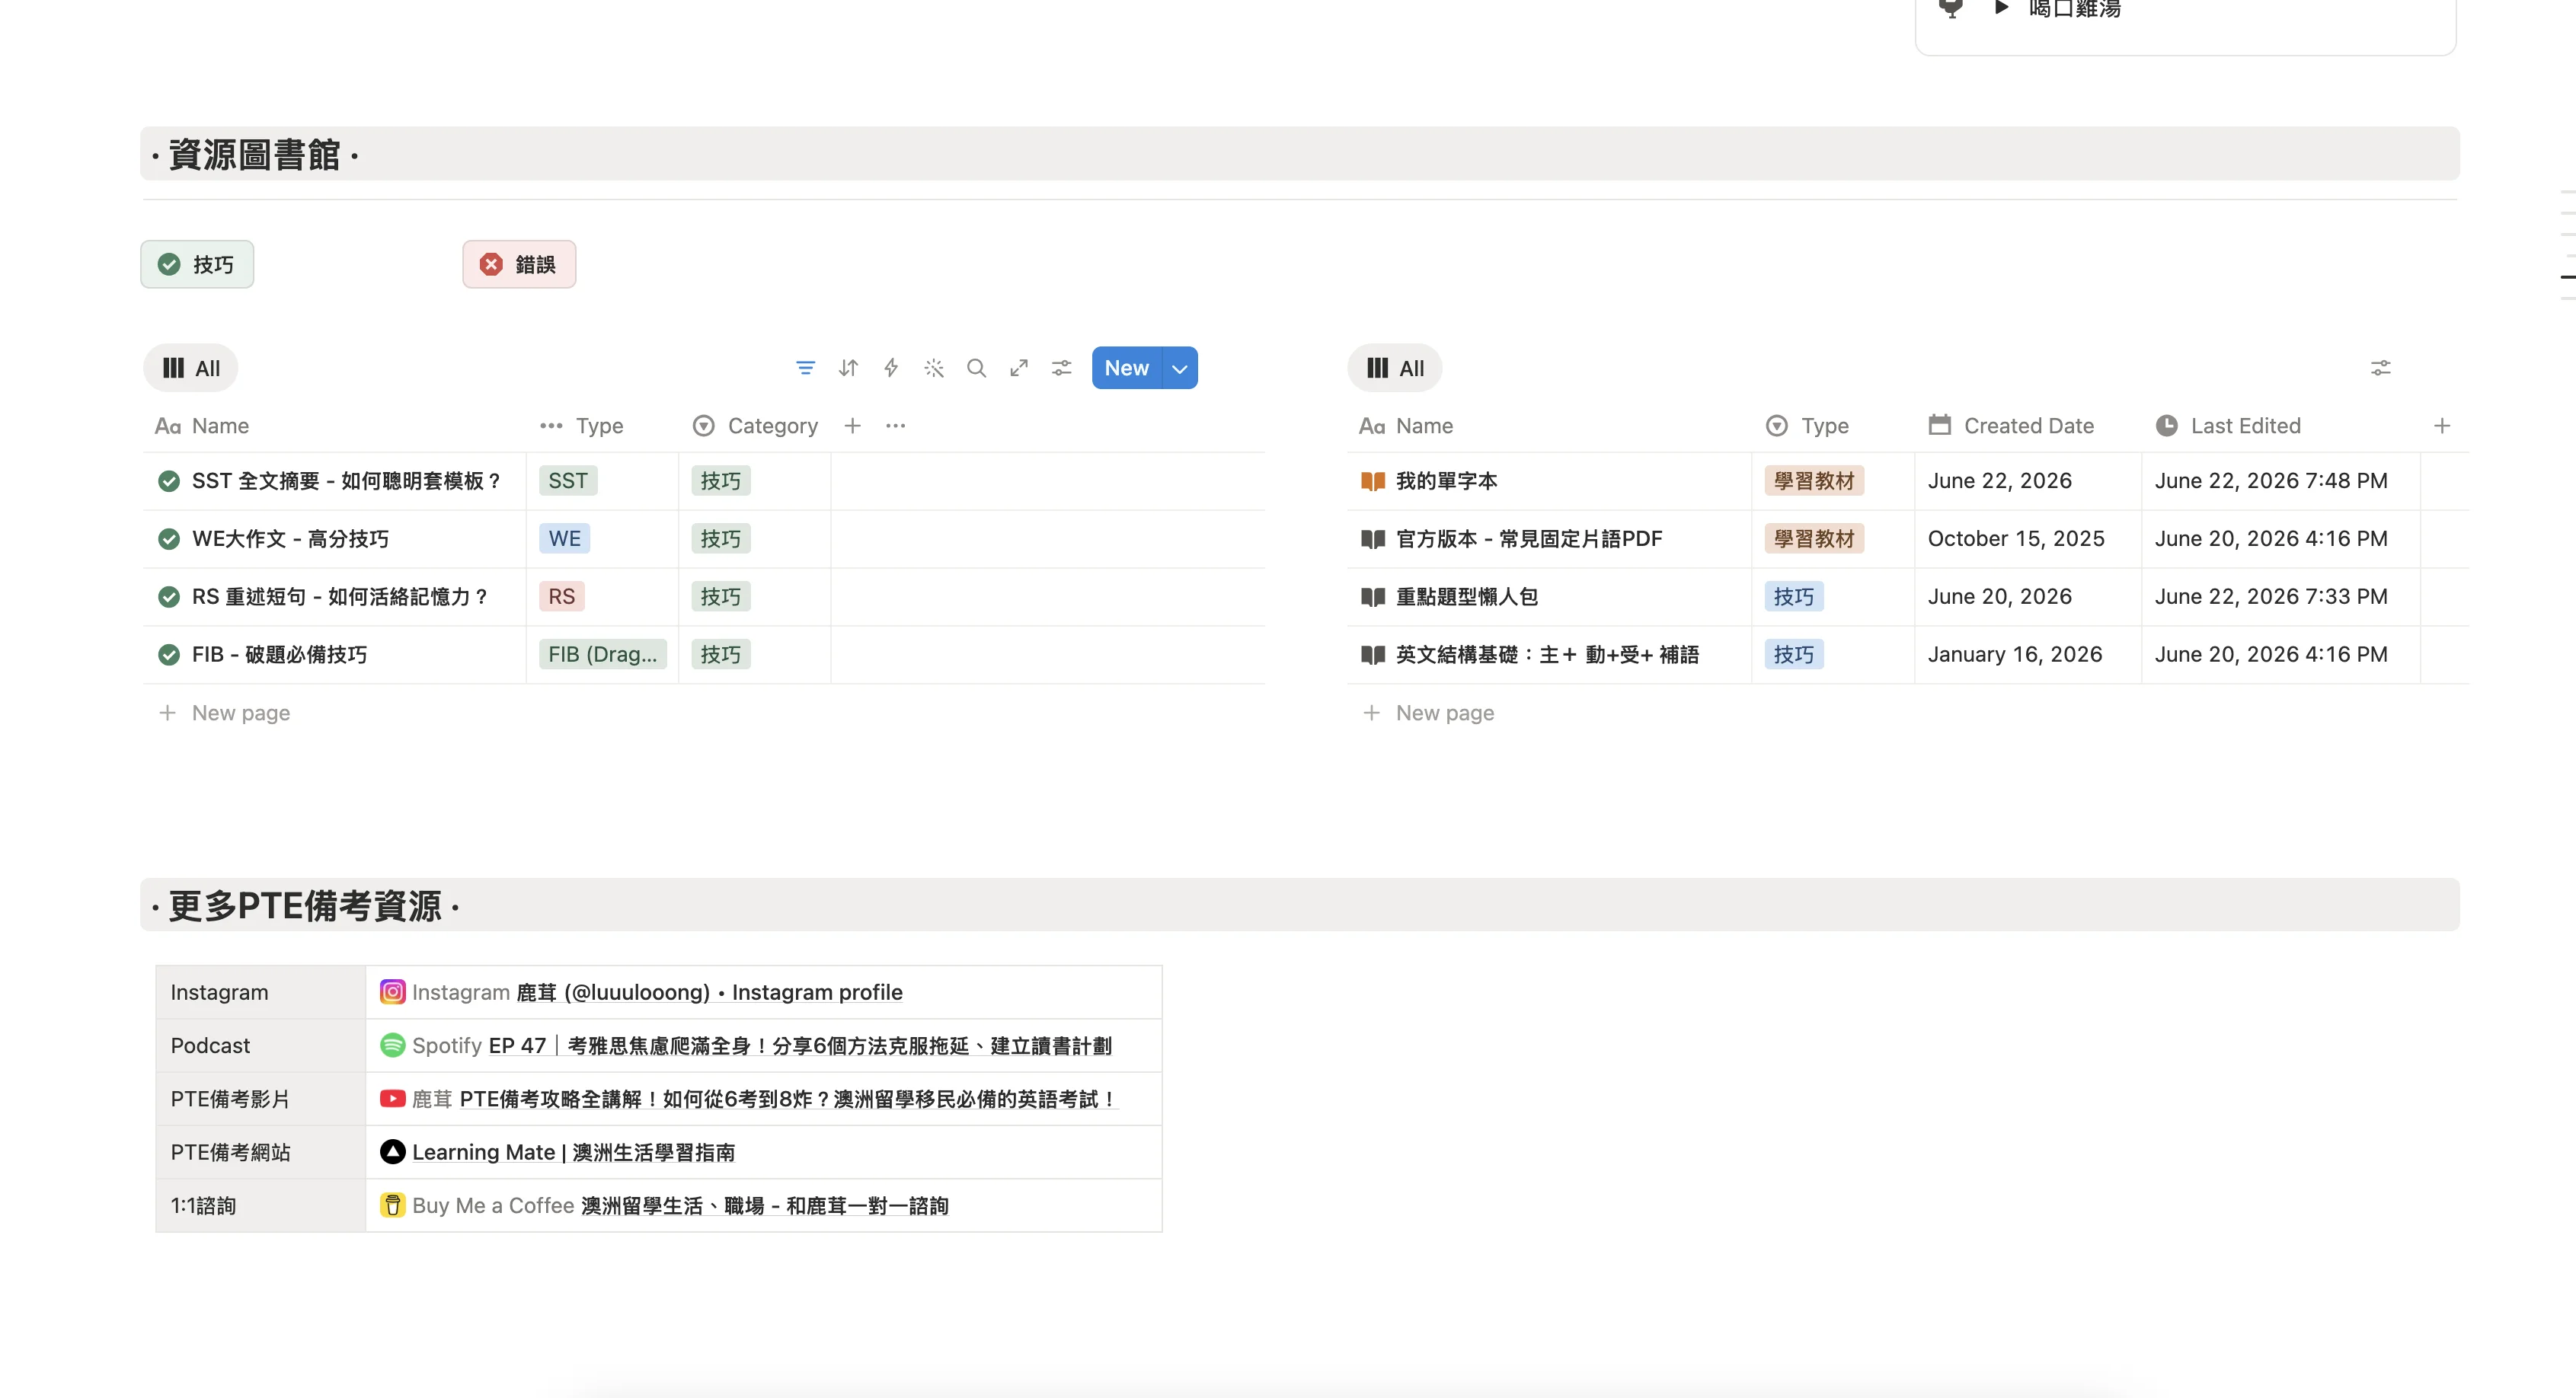Click the search magnifier icon in database toolbar
The width and height of the screenshot is (2576, 1398).
[976, 368]
